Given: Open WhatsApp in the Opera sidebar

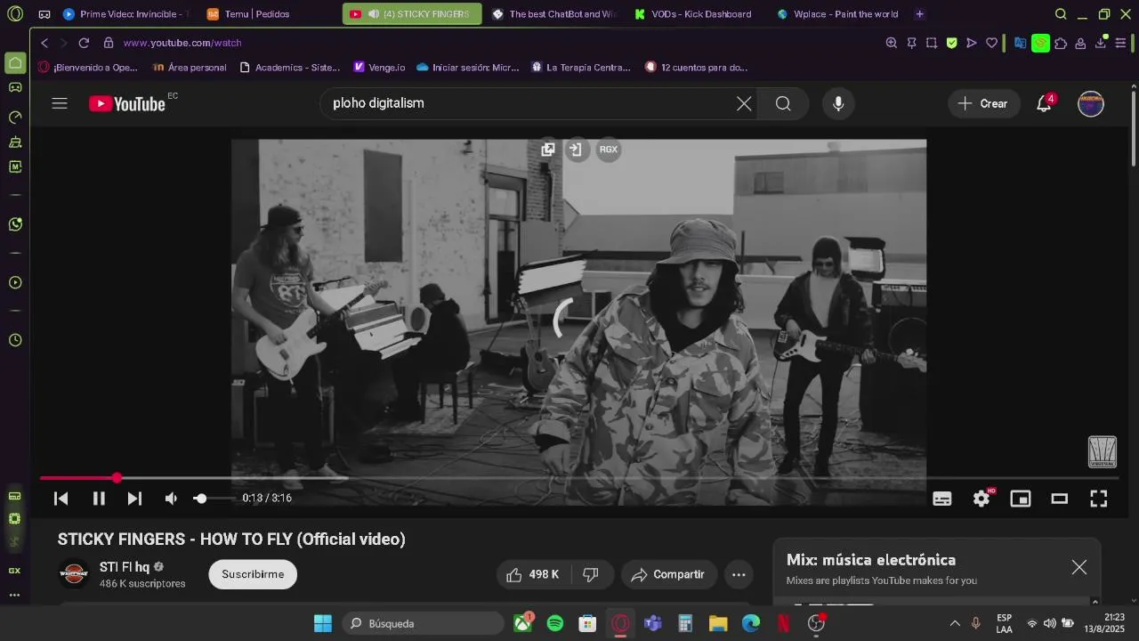Looking at the screenshot, I should (x=15, y=224).
